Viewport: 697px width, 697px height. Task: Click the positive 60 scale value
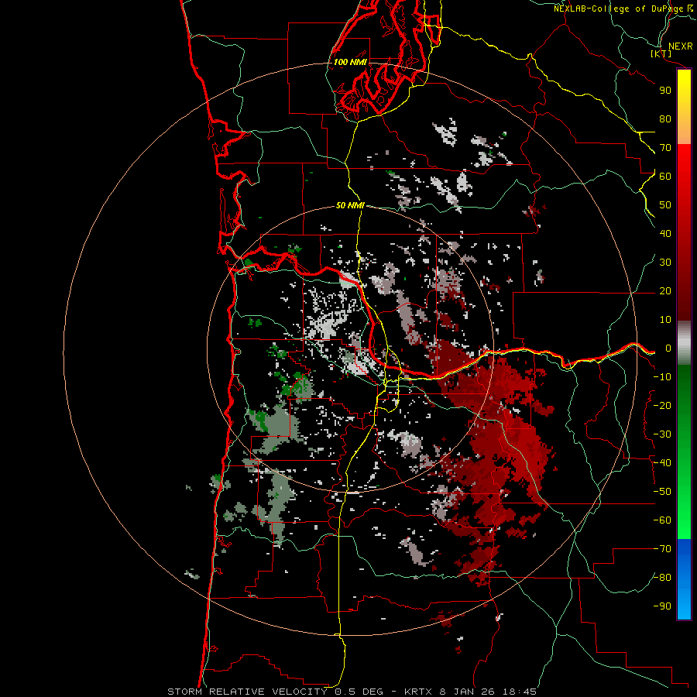pos(665,177)
